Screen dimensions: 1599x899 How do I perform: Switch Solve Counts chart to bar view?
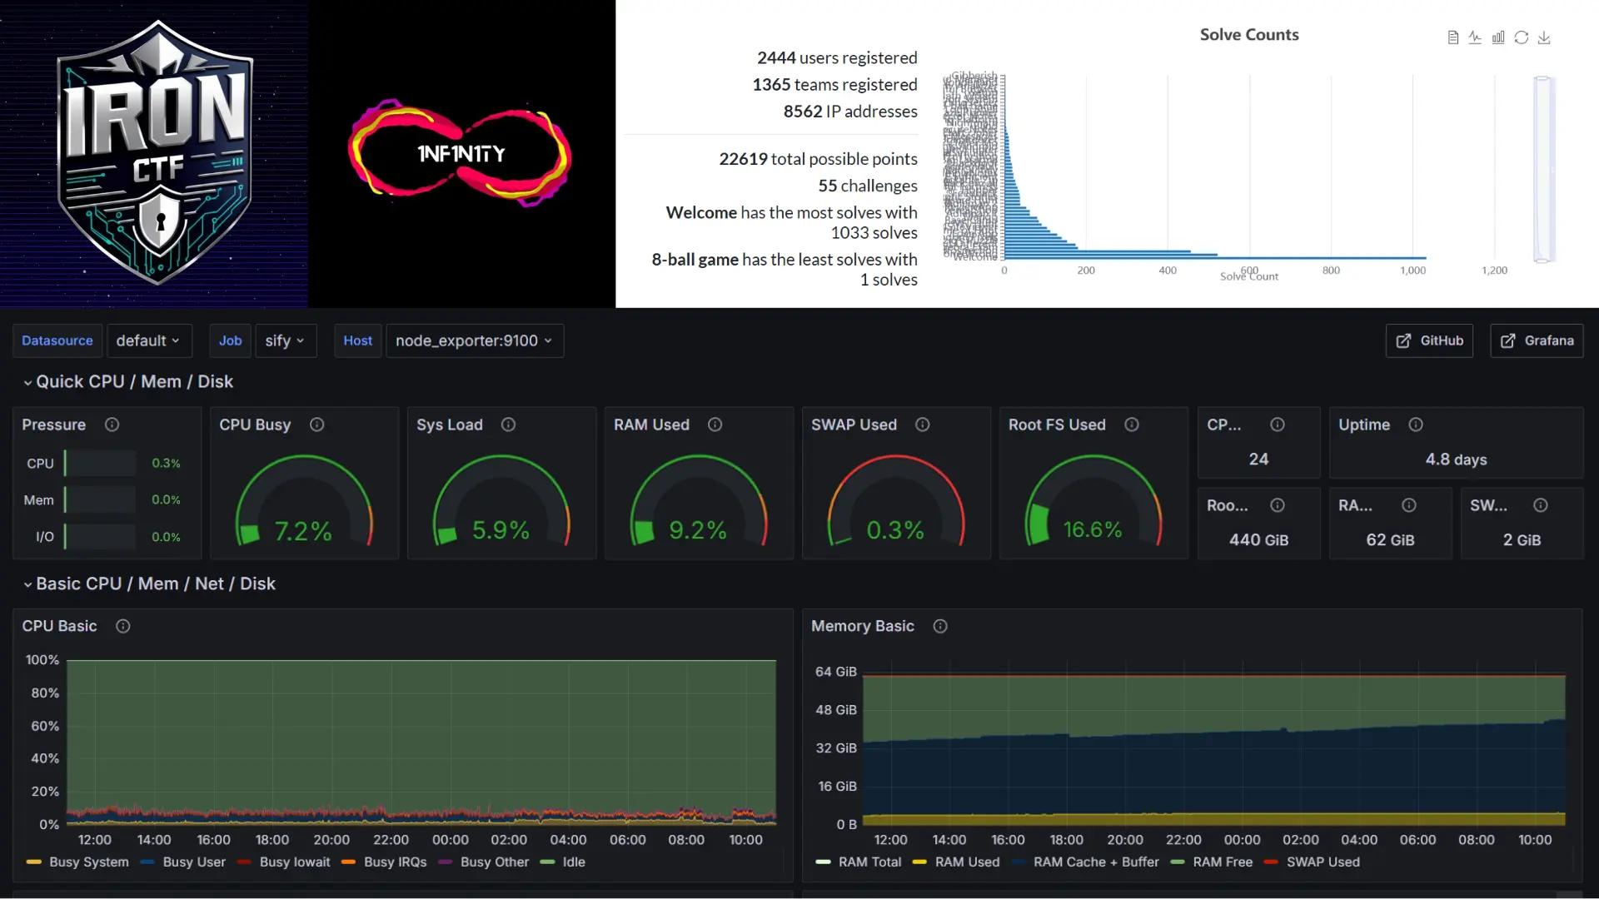(x=1498, y=37)
